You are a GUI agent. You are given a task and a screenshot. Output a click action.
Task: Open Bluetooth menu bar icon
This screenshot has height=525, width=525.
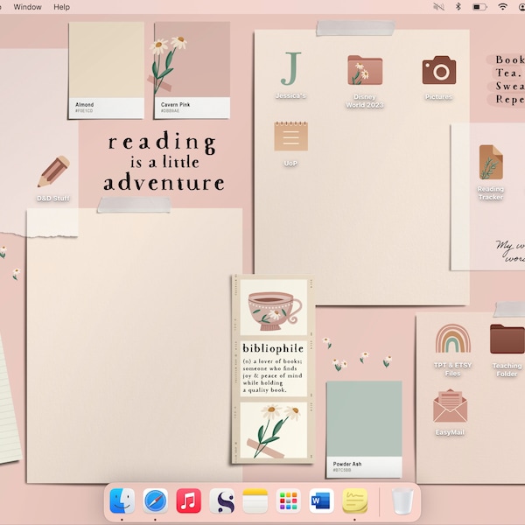(458, 7)
